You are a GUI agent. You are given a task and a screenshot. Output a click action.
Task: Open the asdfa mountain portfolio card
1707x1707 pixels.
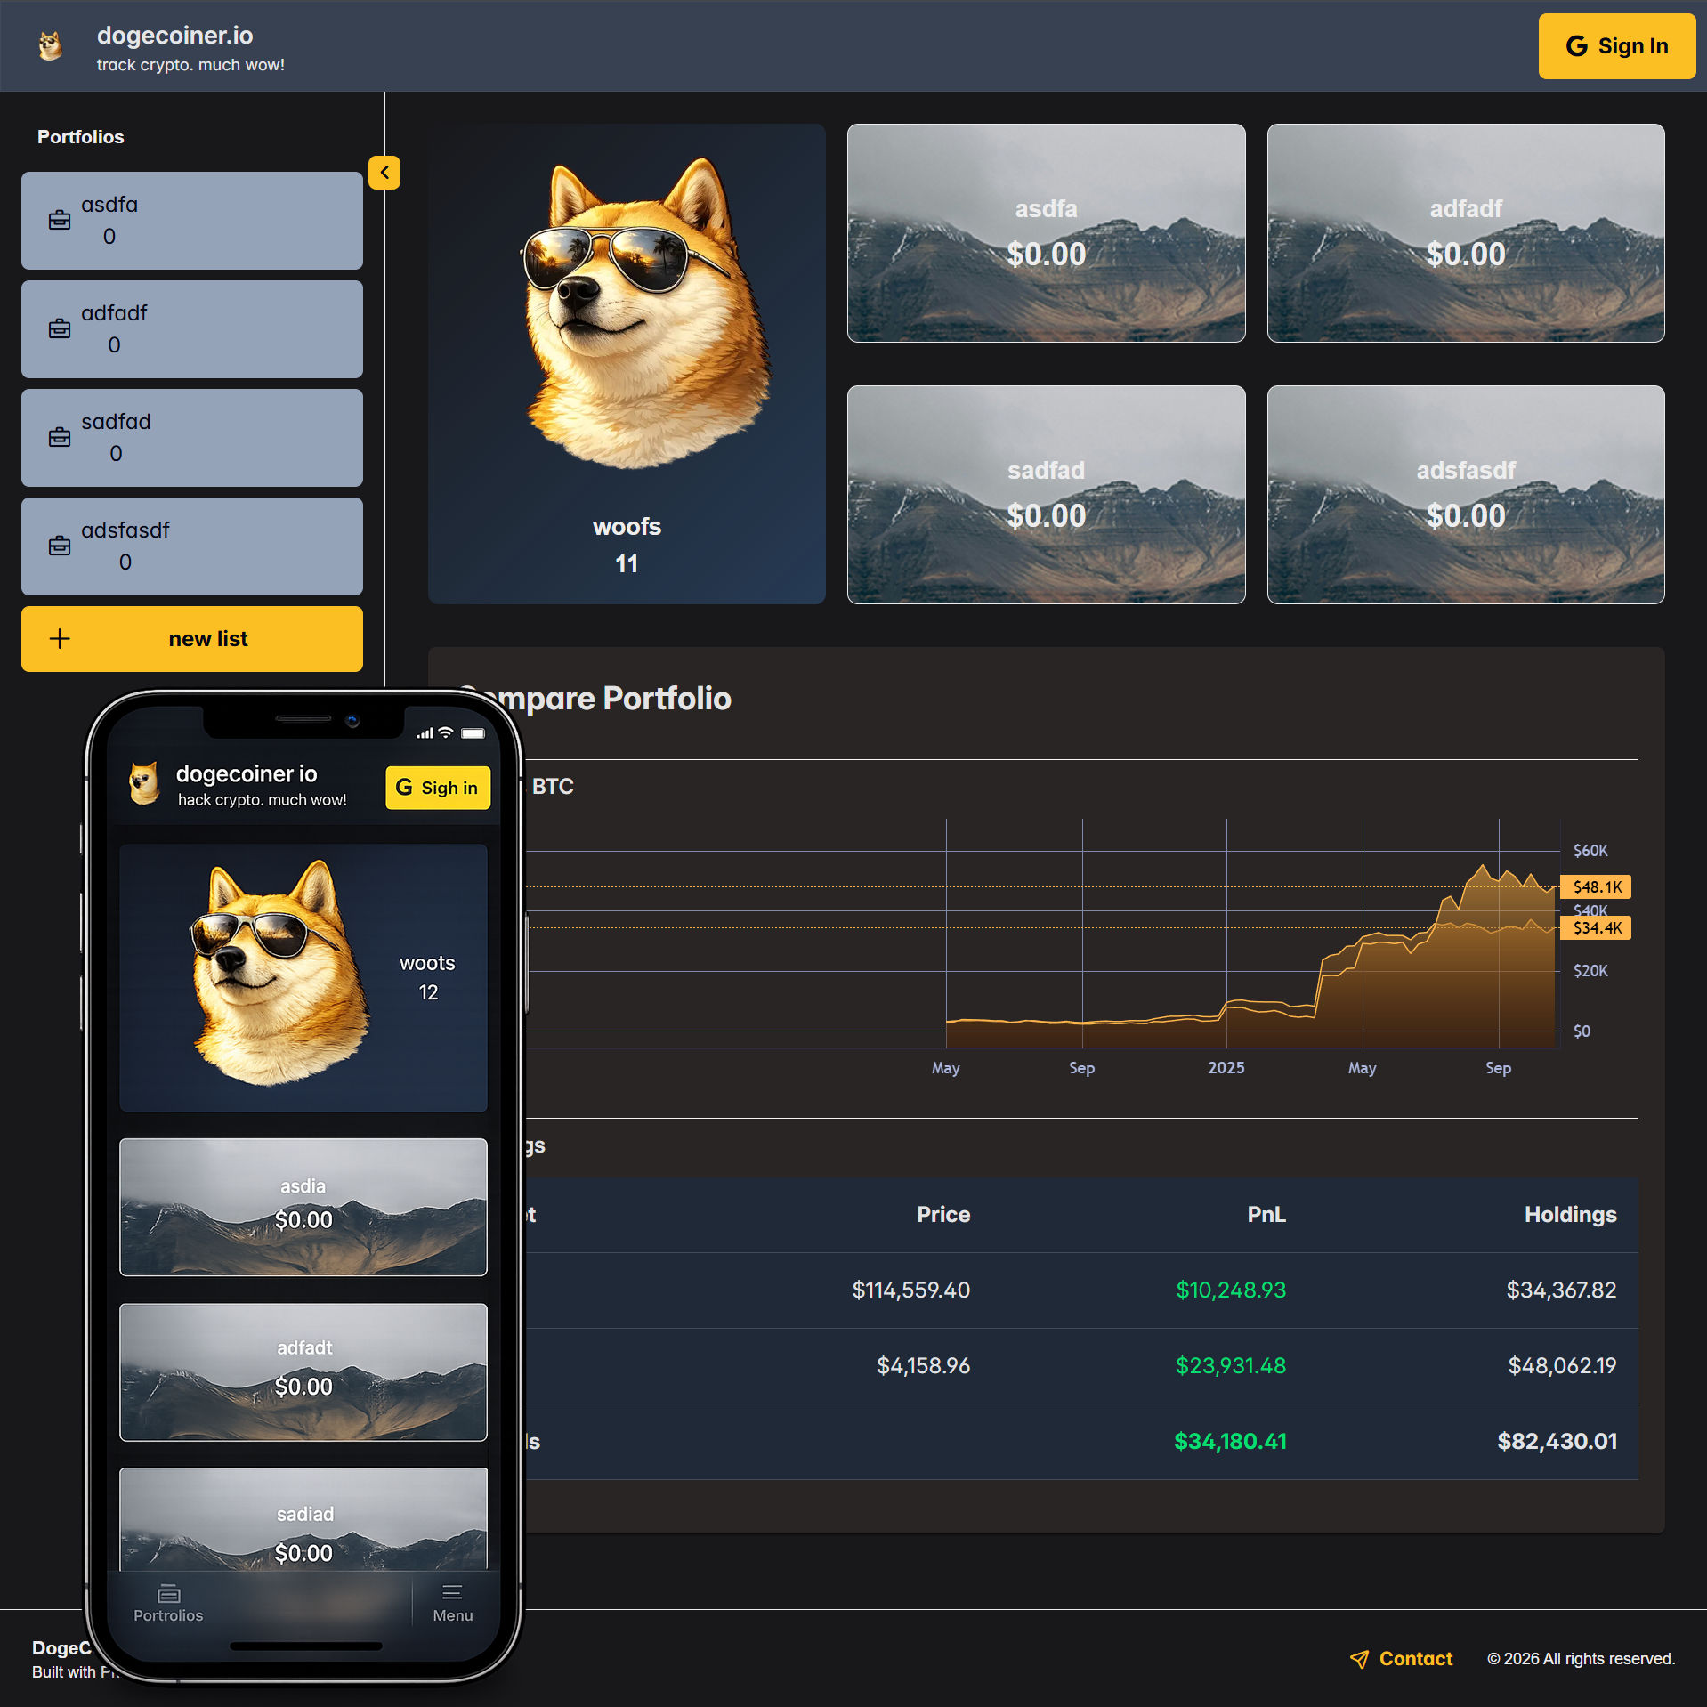pos(1046,232)
